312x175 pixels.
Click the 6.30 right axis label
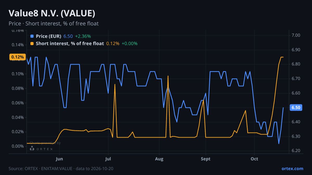pyautogui.click(x=296, y=136)
